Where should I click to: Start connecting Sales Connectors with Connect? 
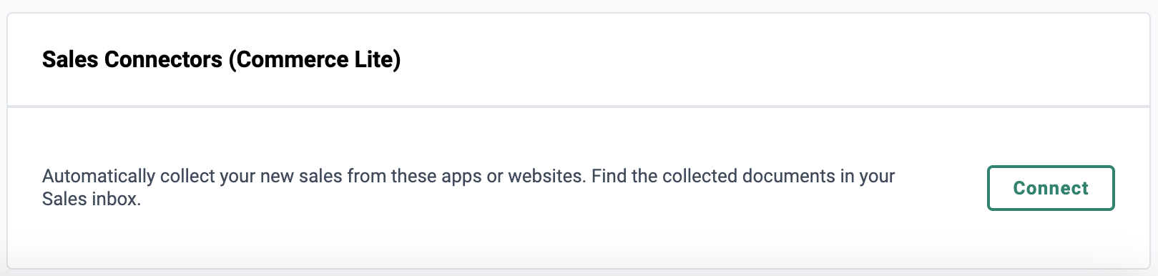pyautogui.click(x=1051, y=188)
